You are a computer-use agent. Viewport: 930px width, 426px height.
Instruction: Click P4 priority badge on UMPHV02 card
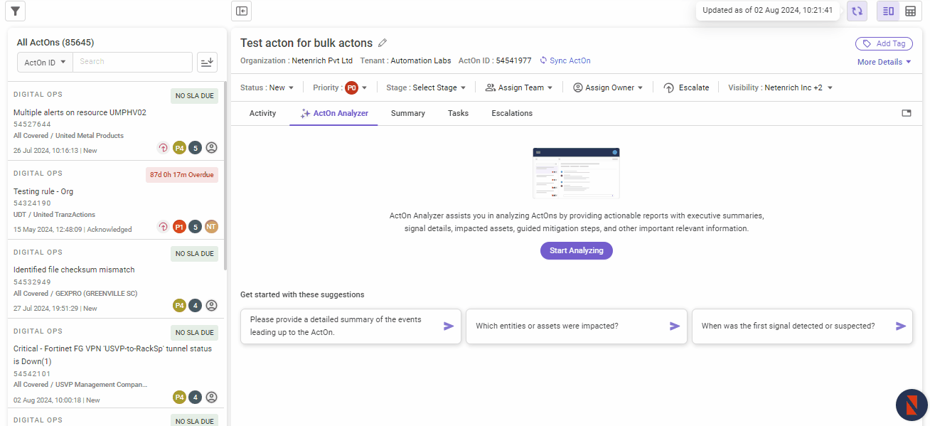coord(179,148)
